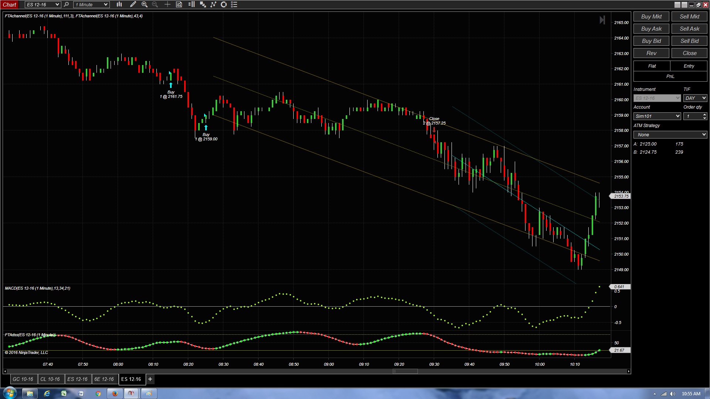Image resolution: width=710 pixels, height=399 pixels.
Task: Toggle the chart trader panel icon
Action: click(191, 4)
